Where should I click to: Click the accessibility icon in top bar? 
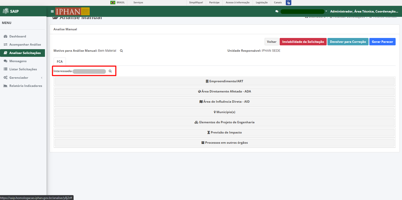click(289, 3)
